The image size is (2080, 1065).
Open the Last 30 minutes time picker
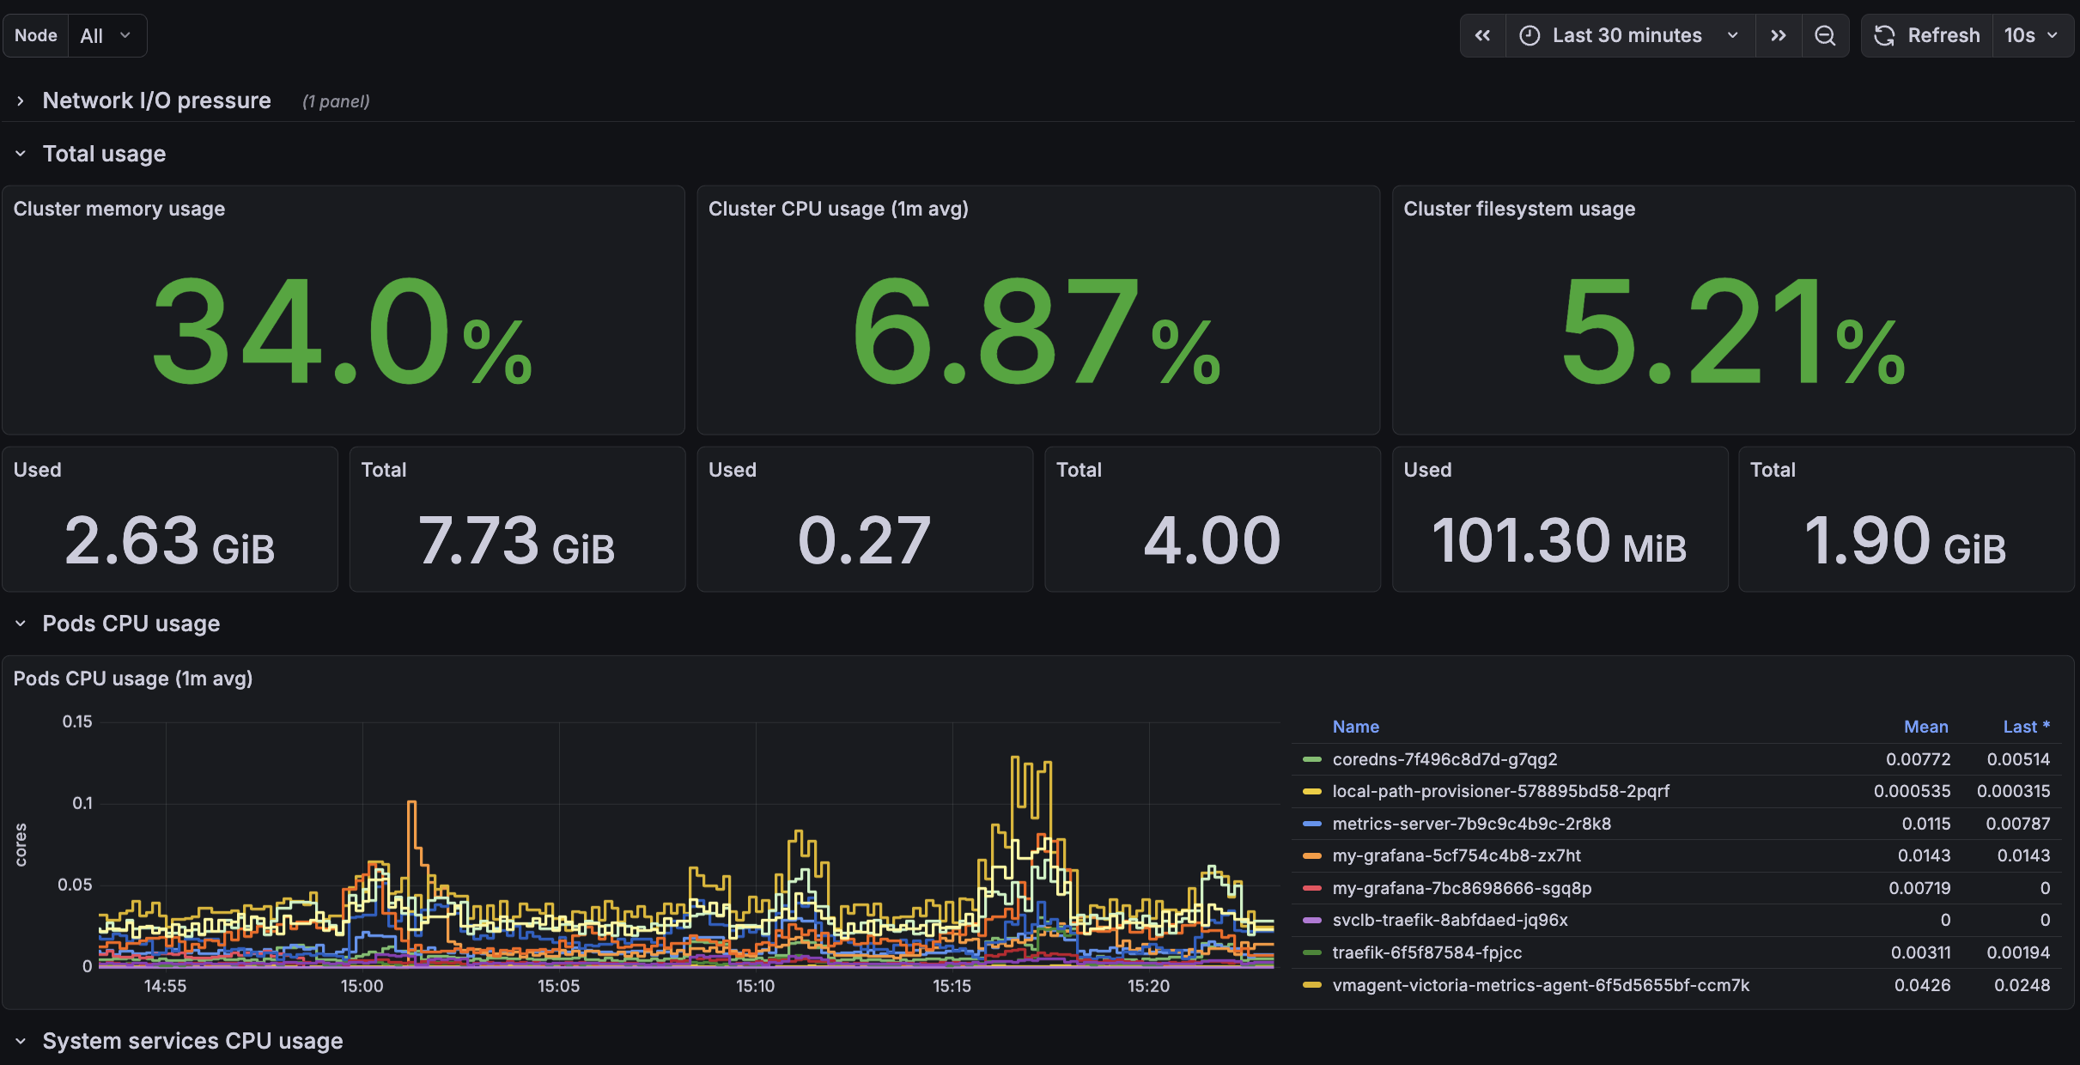point(1627,35)
